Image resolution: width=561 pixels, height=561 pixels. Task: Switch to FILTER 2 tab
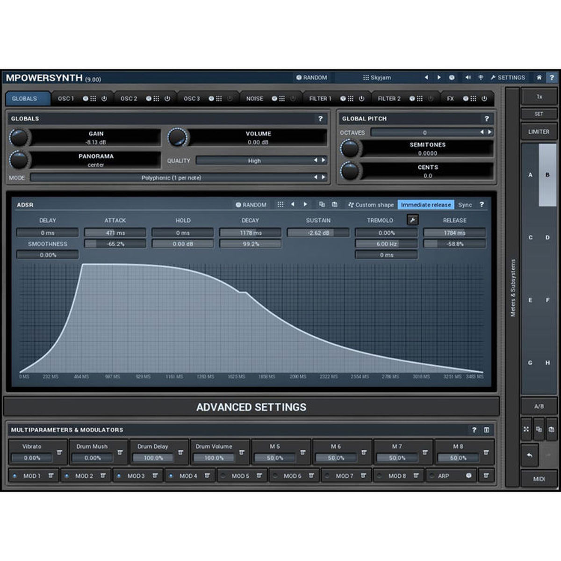click(389, 99)
